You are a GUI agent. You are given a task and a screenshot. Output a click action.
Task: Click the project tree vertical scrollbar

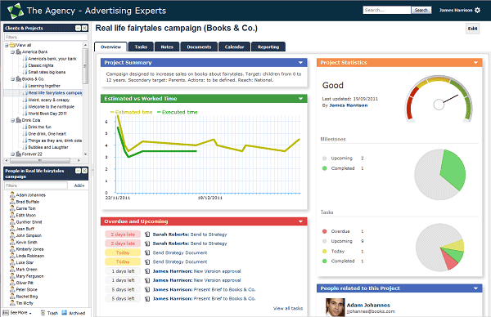coord(85,99)
